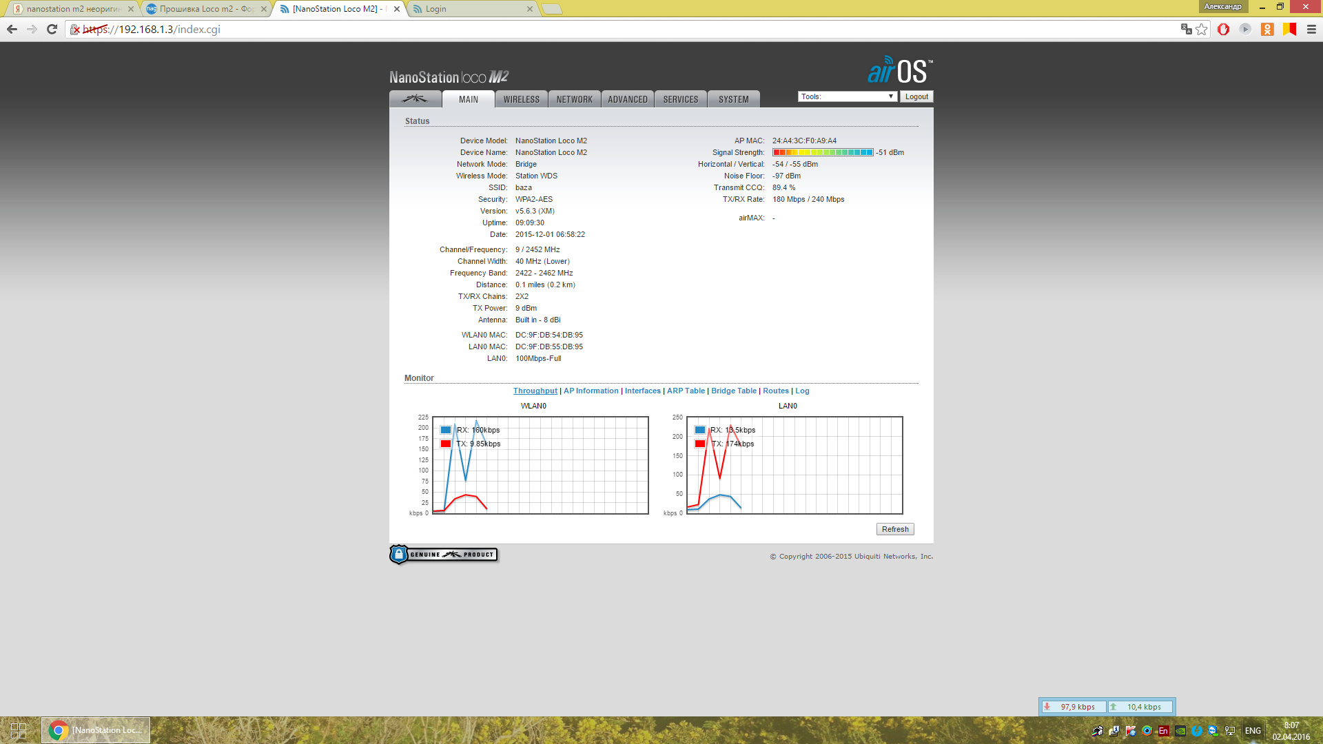The width and height of the screenshot is (1323, 744).
Task: Switch to the Прошивка Loco m2 tab
Action: tap(205, 9)
